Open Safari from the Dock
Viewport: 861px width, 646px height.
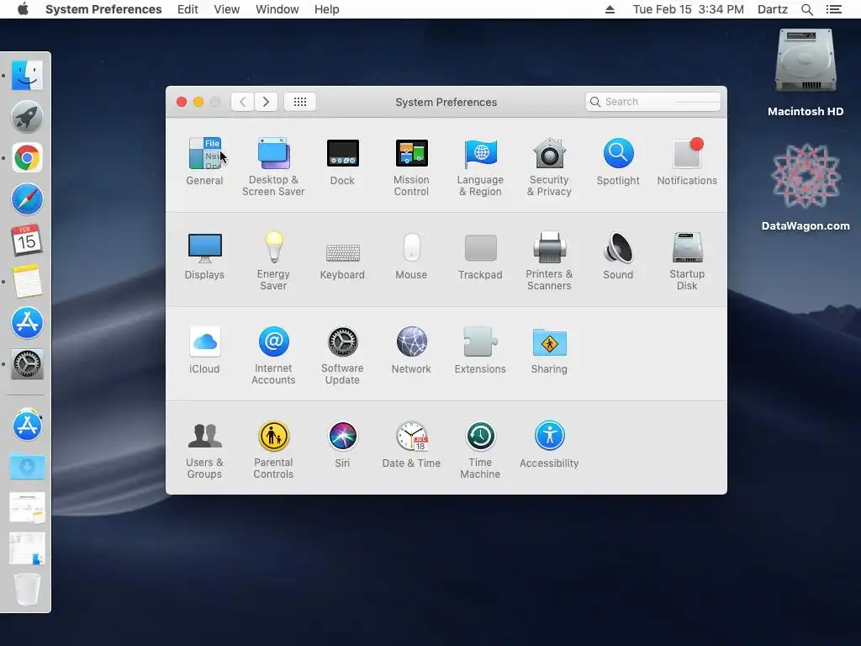pos(27,199)
